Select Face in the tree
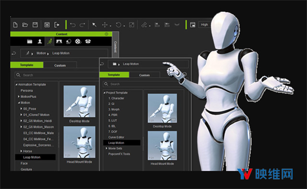Viewport: 307px width, 189px height. tap(24, 163)
